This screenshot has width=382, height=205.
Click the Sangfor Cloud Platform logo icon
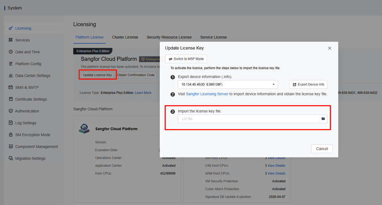pos(84,128)
